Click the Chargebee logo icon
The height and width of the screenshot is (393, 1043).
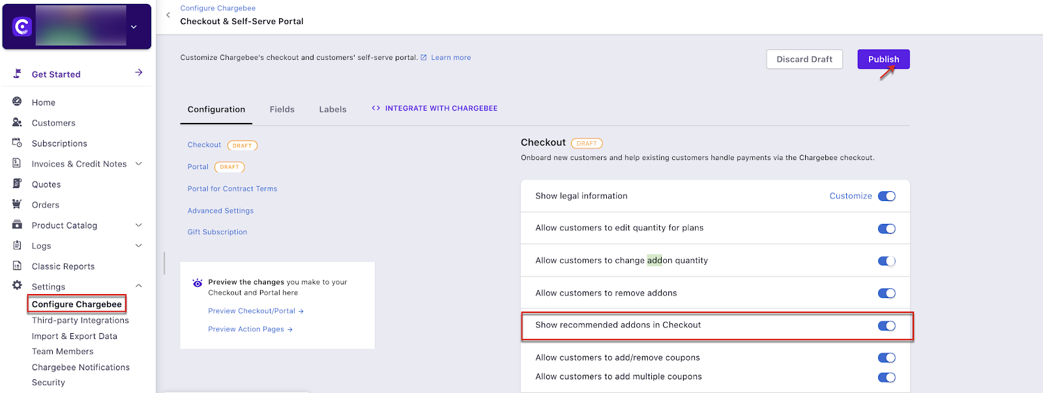click(x=22, y=27)
